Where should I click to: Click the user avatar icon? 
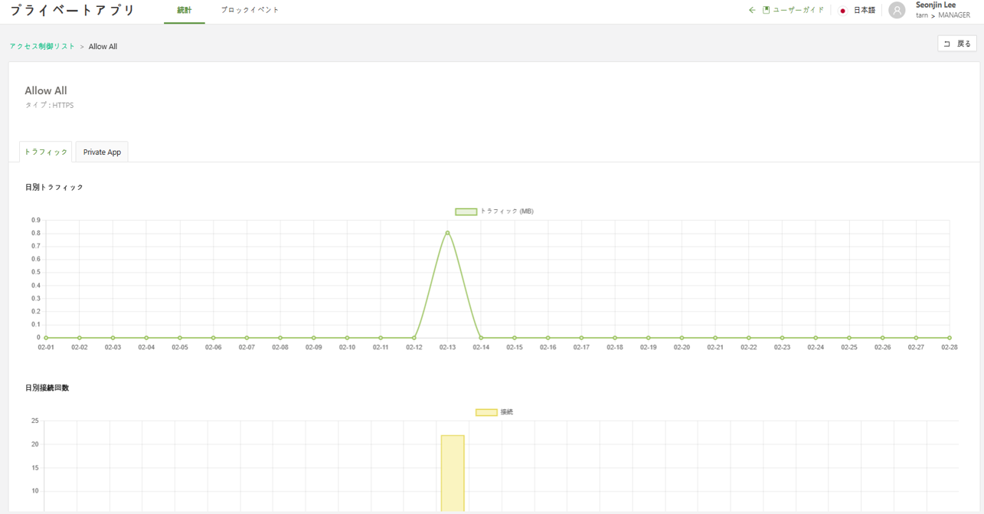(897, 11)
